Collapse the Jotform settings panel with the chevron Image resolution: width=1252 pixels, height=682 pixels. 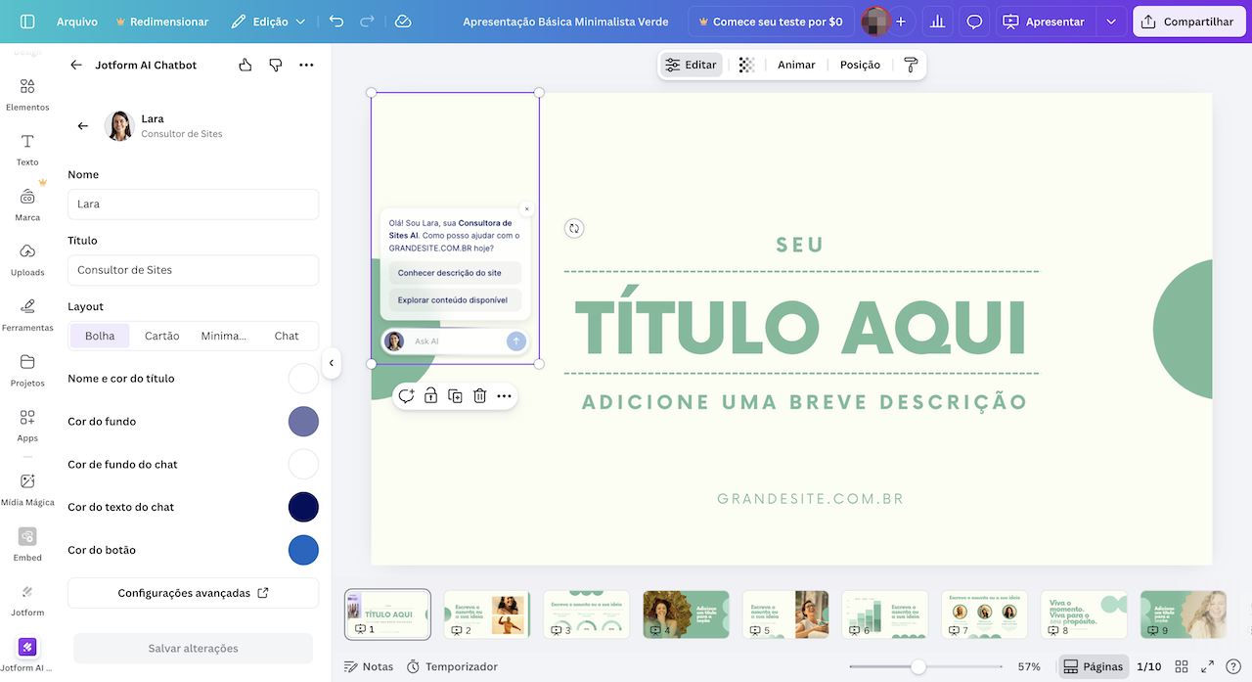332,362
